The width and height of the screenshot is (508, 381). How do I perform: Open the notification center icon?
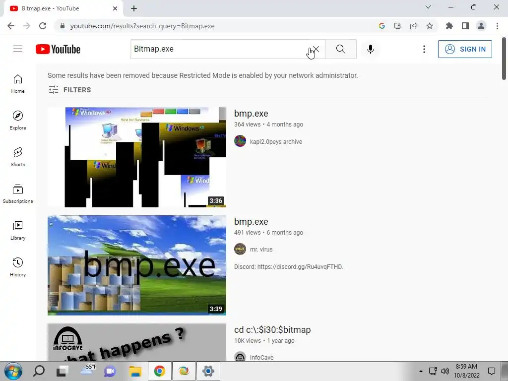tap(492, 371)
